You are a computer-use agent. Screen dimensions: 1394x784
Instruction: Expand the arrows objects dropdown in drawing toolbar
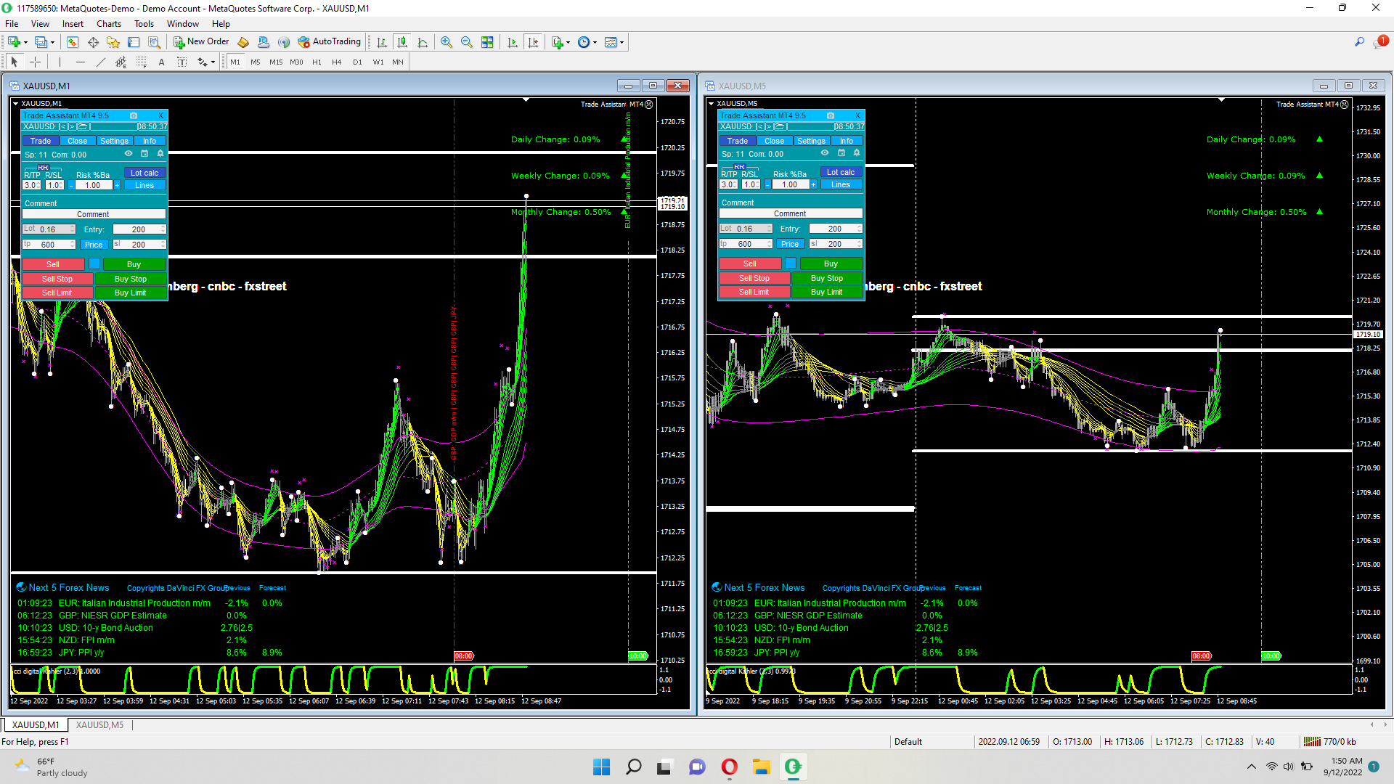point(213,62)
